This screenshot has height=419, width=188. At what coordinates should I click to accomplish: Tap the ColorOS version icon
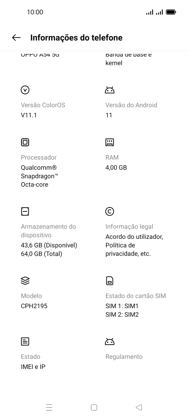pos(24,90)
